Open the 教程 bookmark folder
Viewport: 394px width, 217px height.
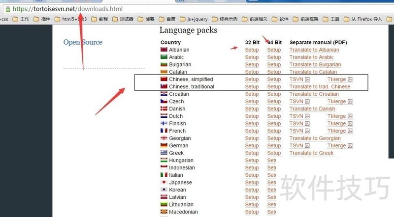[x=99, y=19]
